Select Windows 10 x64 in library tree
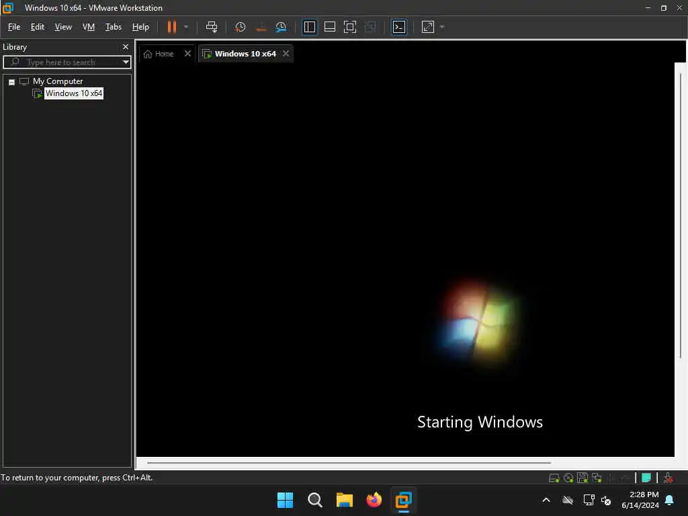The height and width of the screenshot is (516, 688). (x=74, y=93)
